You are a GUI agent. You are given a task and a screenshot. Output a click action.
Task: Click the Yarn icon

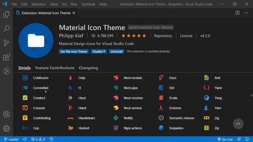coord(206,108)
